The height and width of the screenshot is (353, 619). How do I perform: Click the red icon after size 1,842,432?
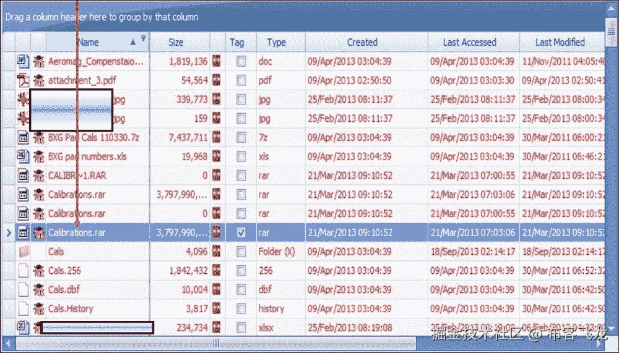pyautogui.click(x=216, y=270)
